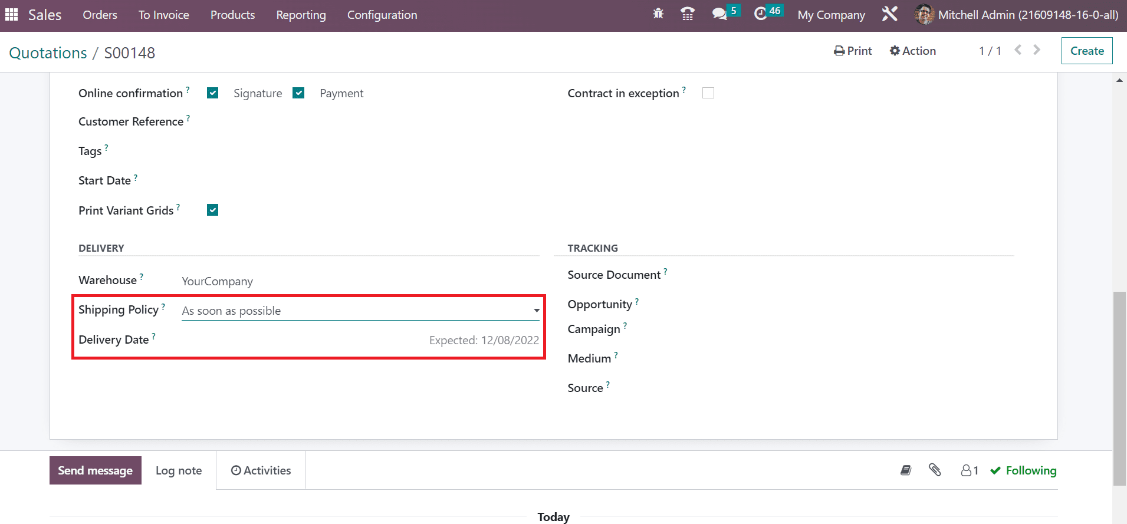Click the Customer Reference field
Screen dimensions: 1127x524
360,121
